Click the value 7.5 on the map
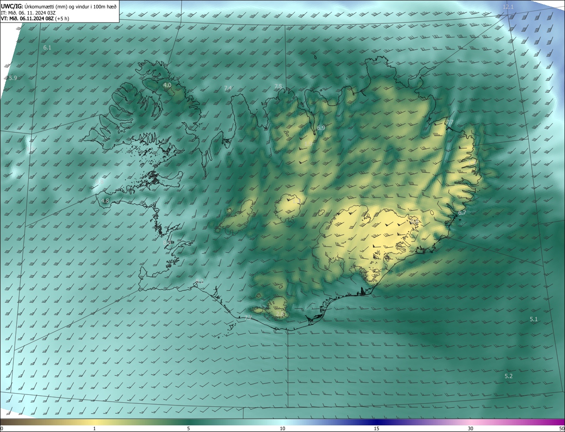The image size is (565, 432). click(x=278, y=86)
